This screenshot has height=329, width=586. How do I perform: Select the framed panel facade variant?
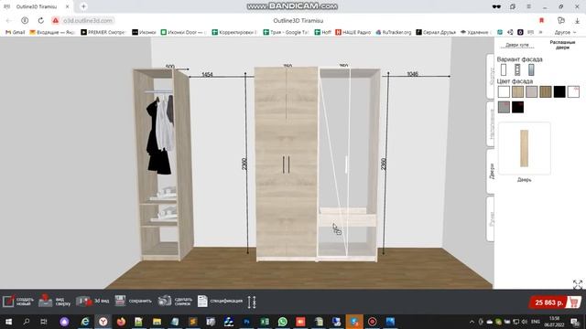tap(517, 69)
